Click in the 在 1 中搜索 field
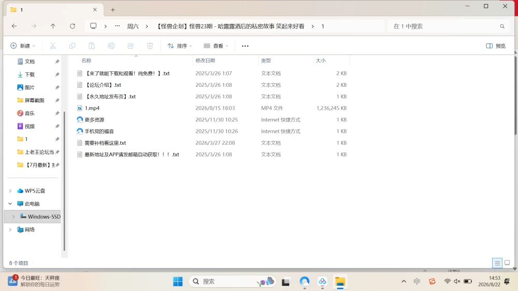 (449, 26)
